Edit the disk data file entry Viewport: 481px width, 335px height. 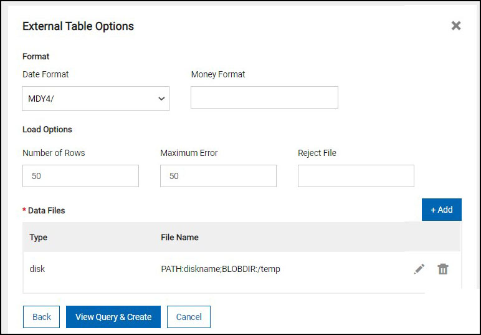[x=419, y=269]
